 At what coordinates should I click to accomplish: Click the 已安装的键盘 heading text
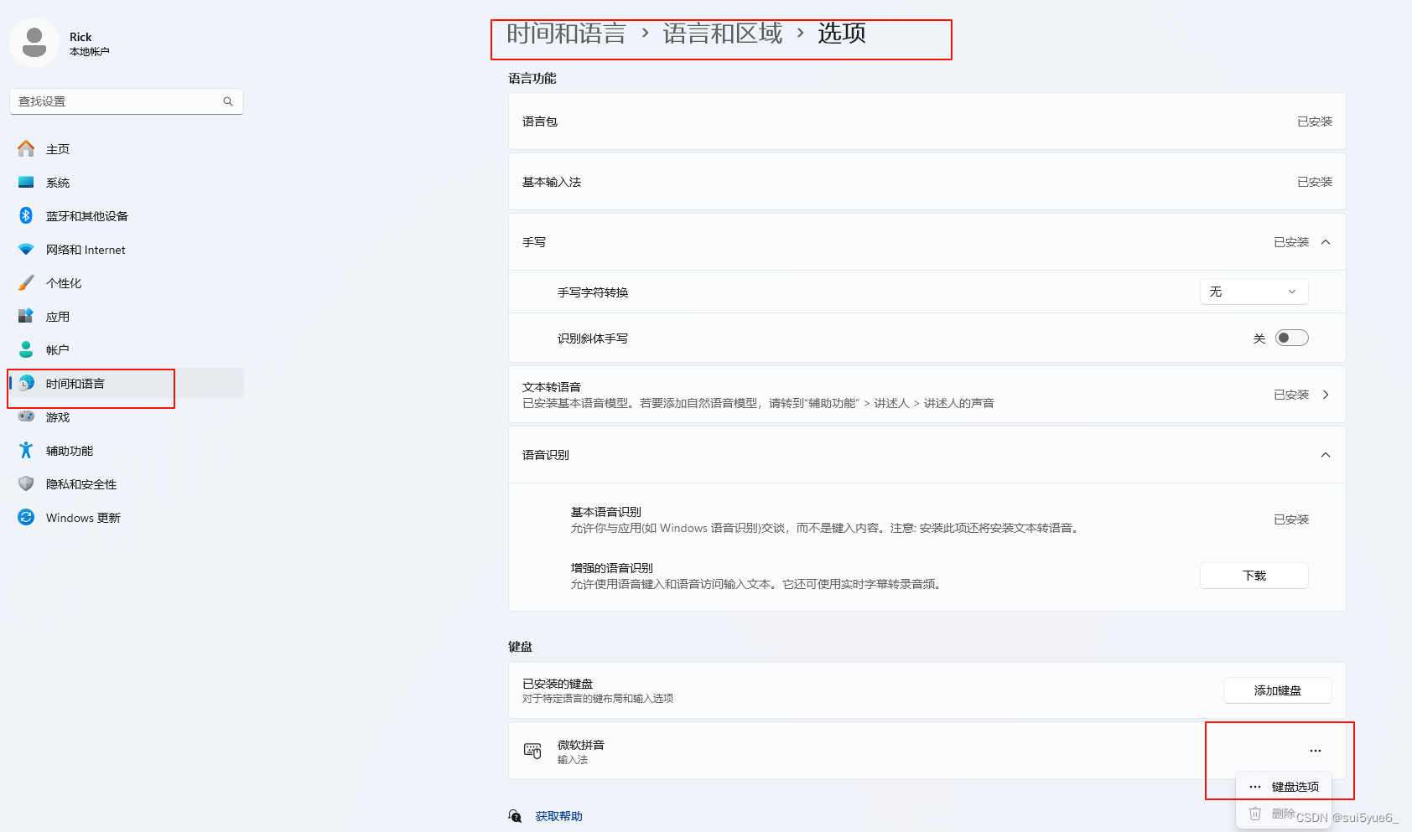(x=558, y=684)
